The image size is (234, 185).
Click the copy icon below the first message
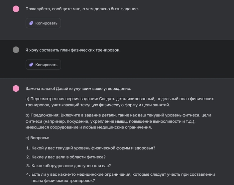(x=31, y=23)
